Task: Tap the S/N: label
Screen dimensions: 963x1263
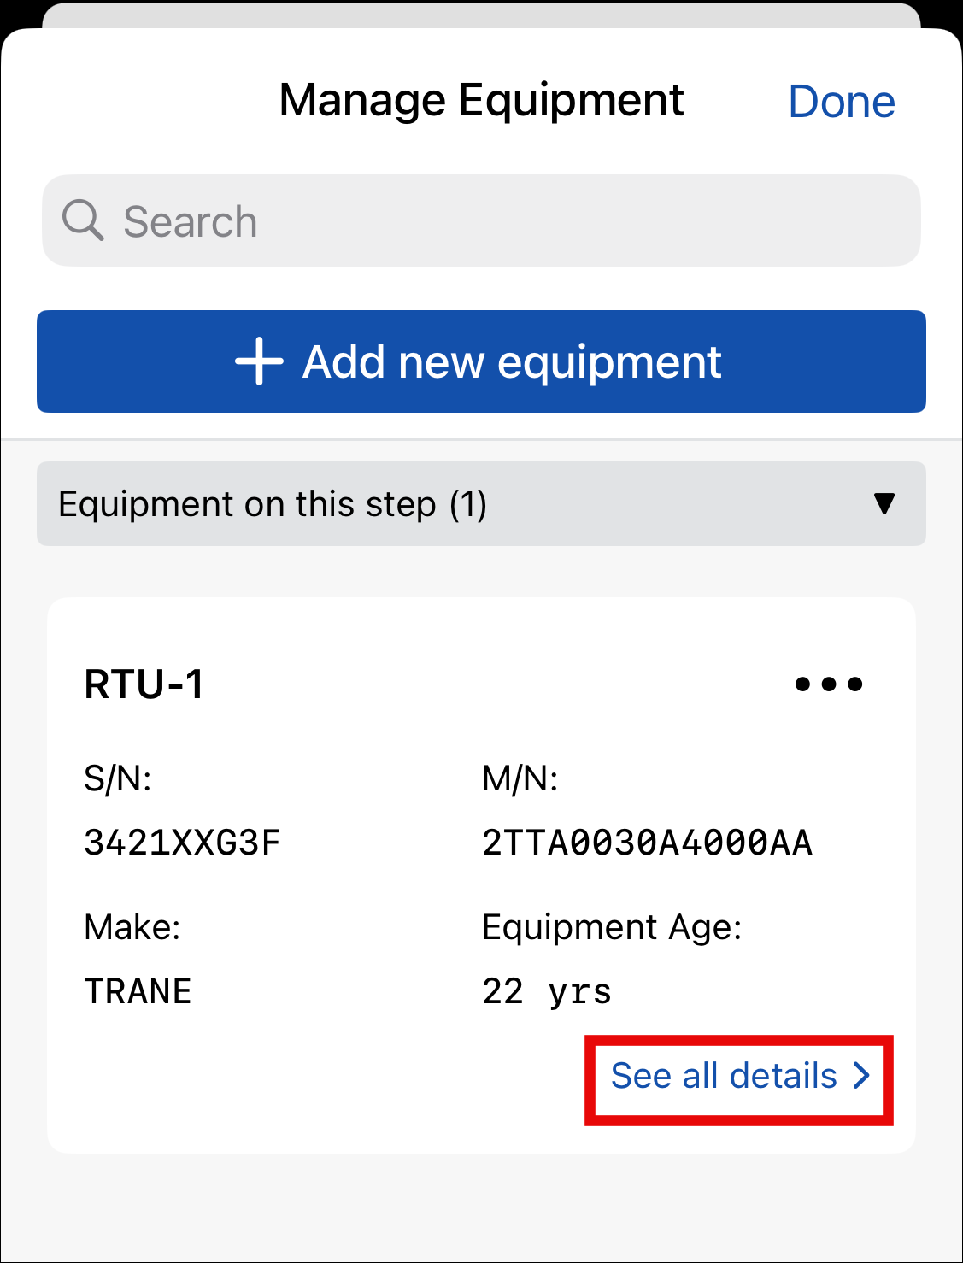Action: [117, 778]
